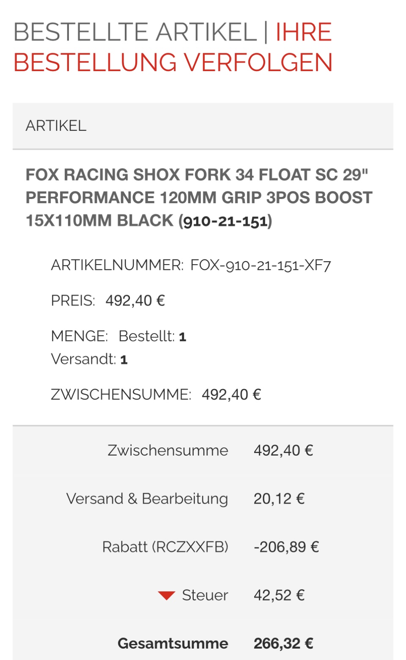Click the item ZWISCHENSUMME amount
This screenshot has width=406, height=660.
click(x=231, y=395)
